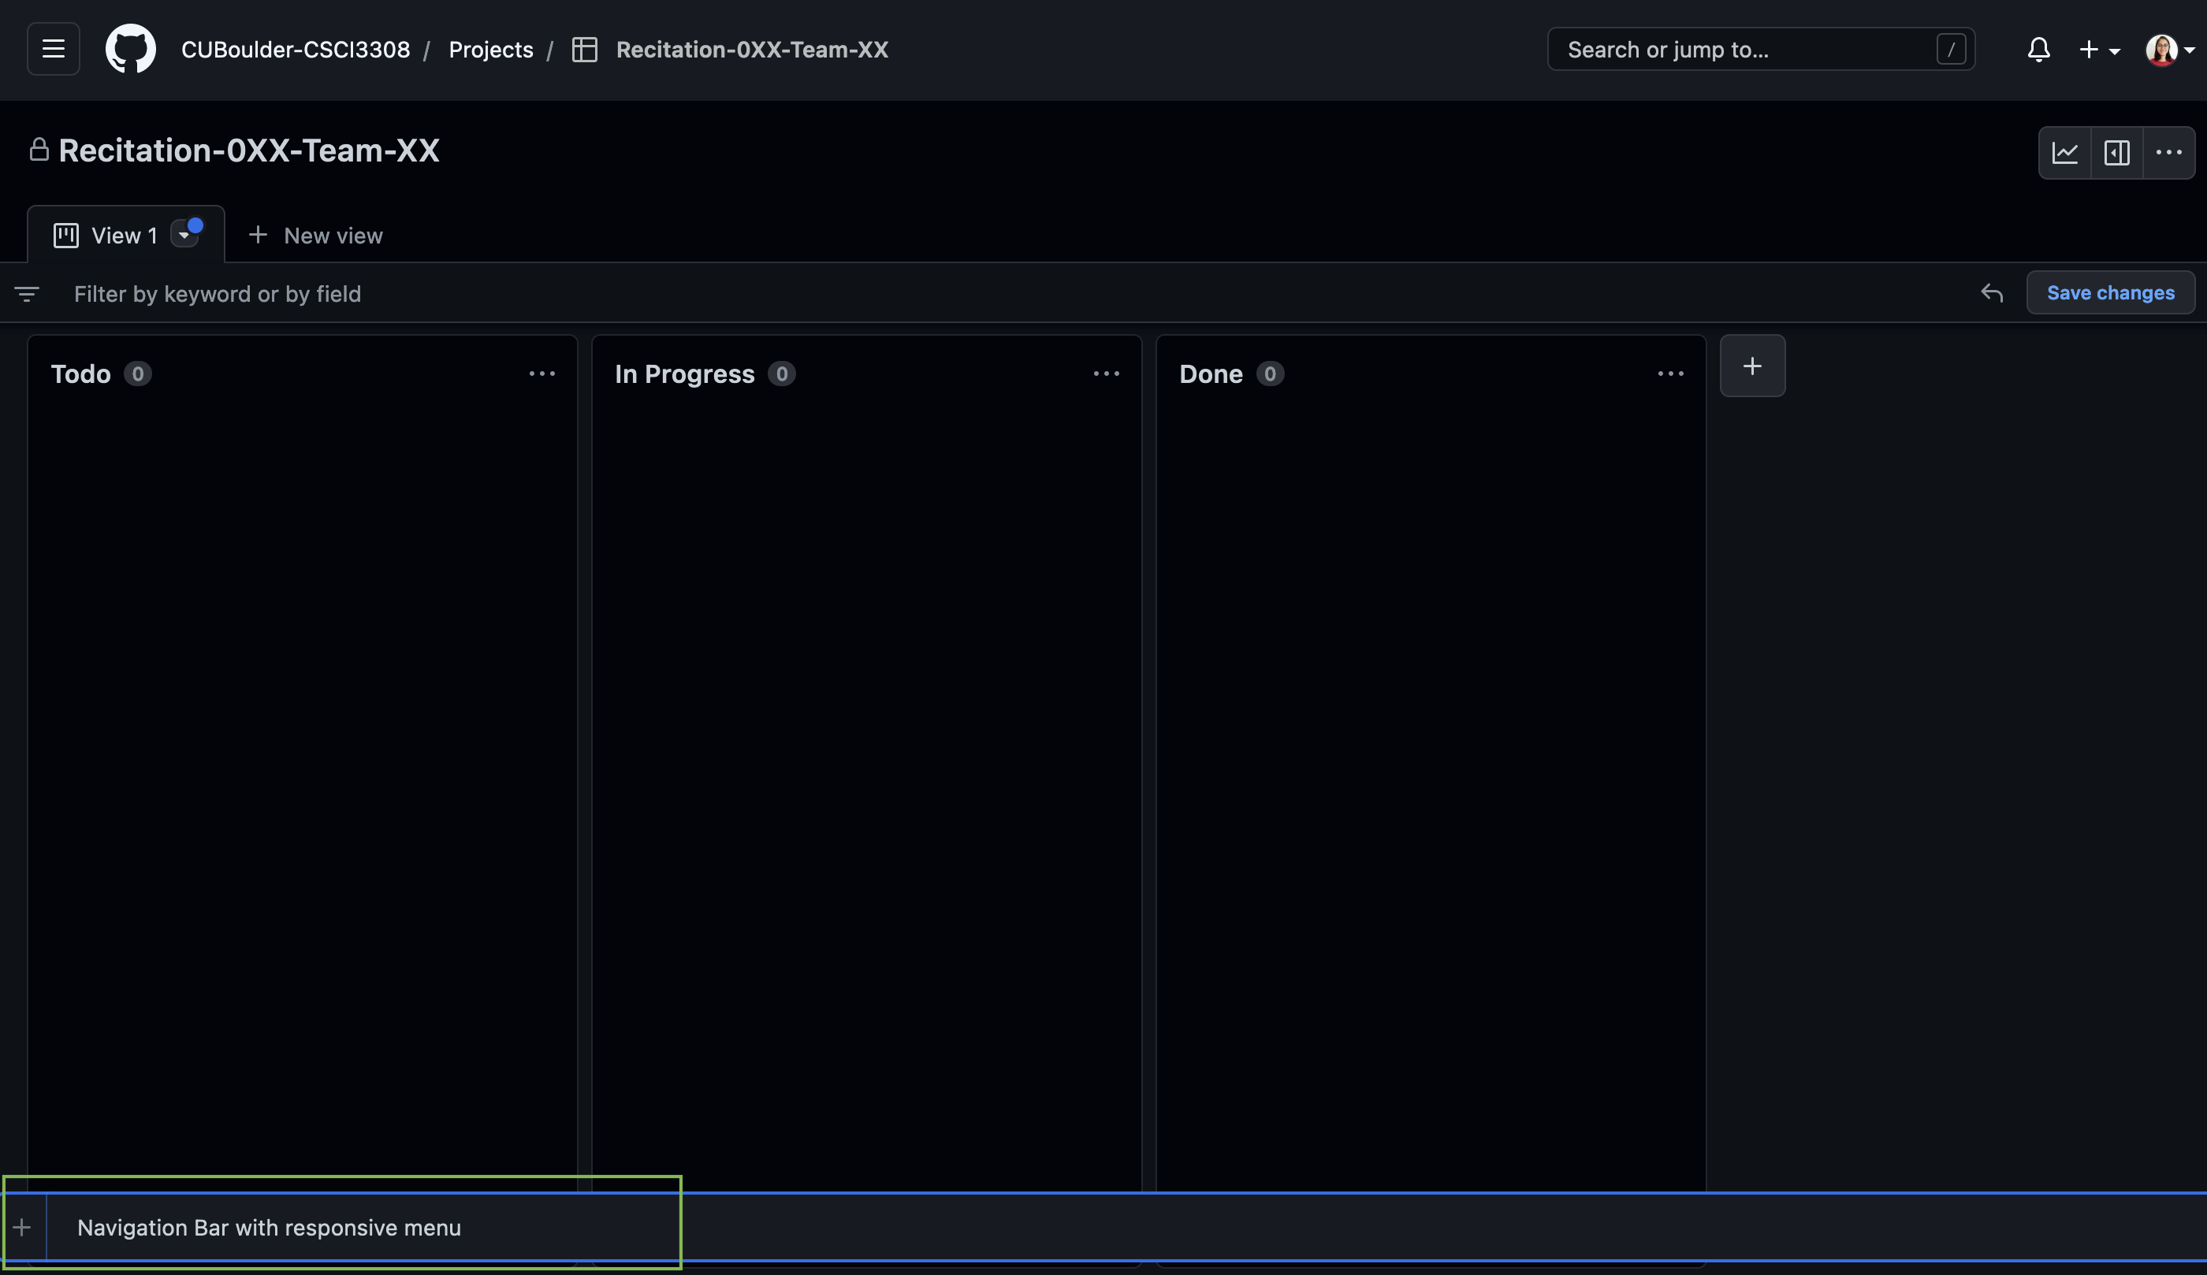Click the Todo column heading

80,374
